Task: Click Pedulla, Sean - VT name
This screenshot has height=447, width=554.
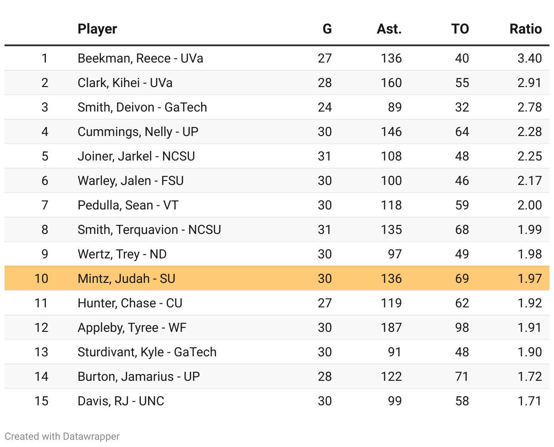Action: (128, 205)
